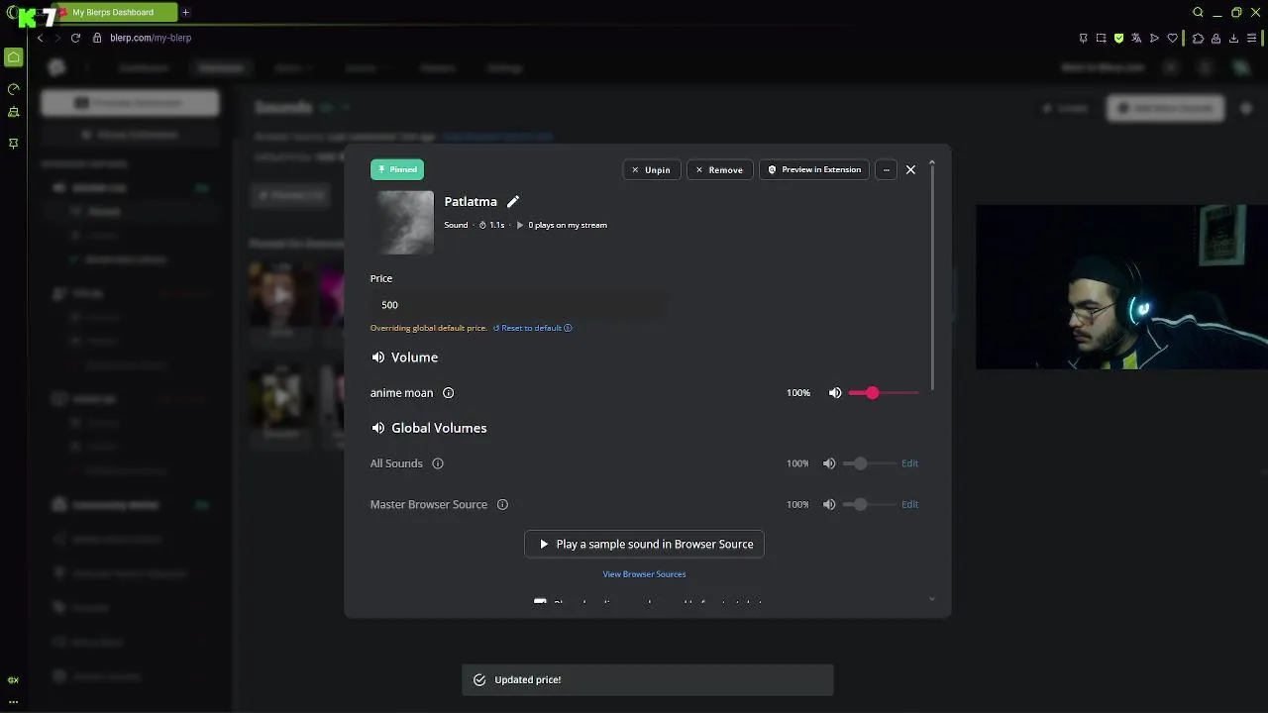This screenshot has height=713, width=1268.
Task: Click Edit next to All Sounds
Action: click(x=909, y=463)
